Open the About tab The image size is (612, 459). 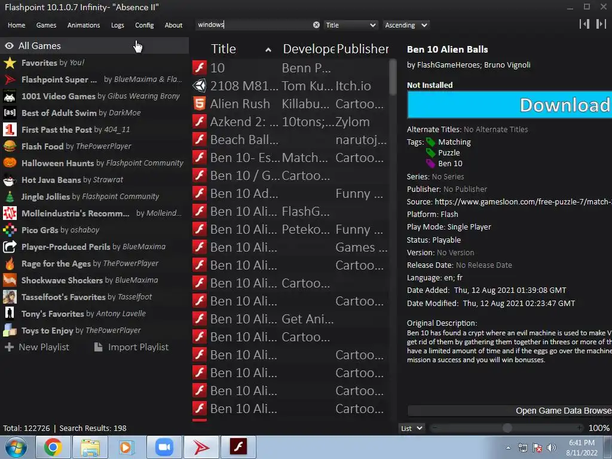pyautogui.click(x=173, y=25)
